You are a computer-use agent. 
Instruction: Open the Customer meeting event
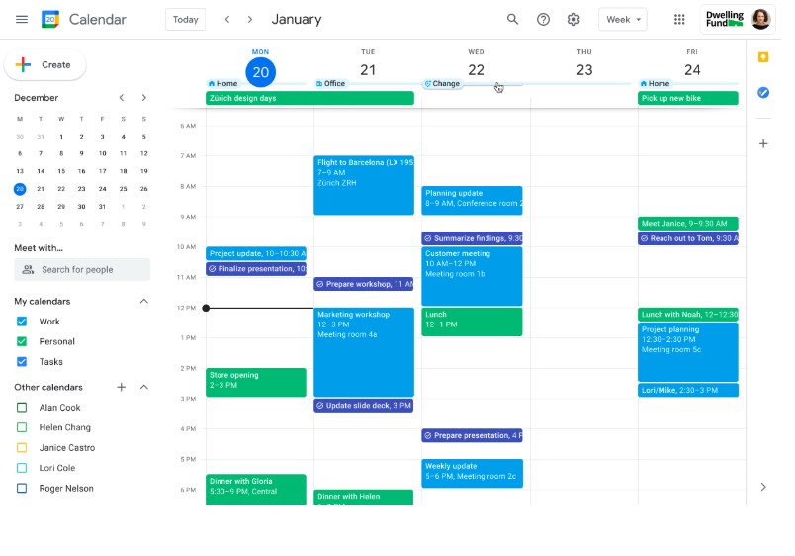472,276
